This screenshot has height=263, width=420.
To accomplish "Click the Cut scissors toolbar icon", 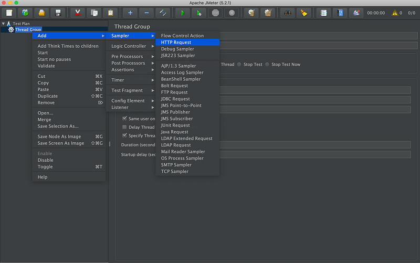I will click(78, 13).
